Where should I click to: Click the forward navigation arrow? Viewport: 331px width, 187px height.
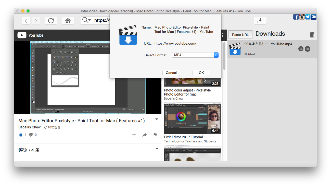click(x=36, y=21)
